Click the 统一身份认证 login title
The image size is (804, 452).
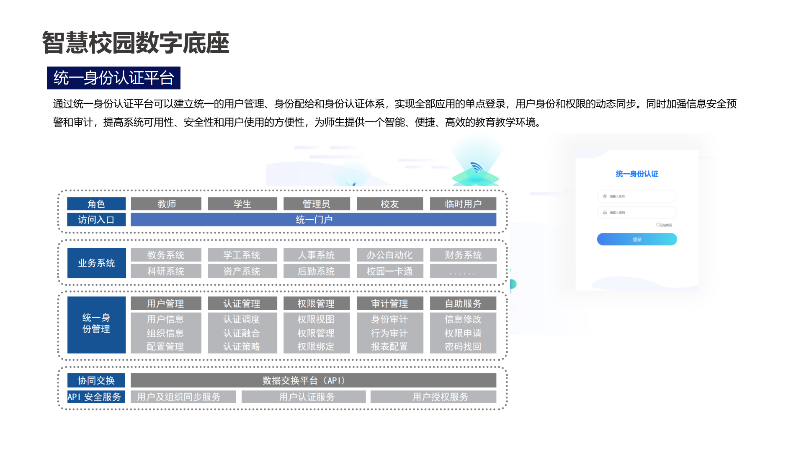(636, 174)
